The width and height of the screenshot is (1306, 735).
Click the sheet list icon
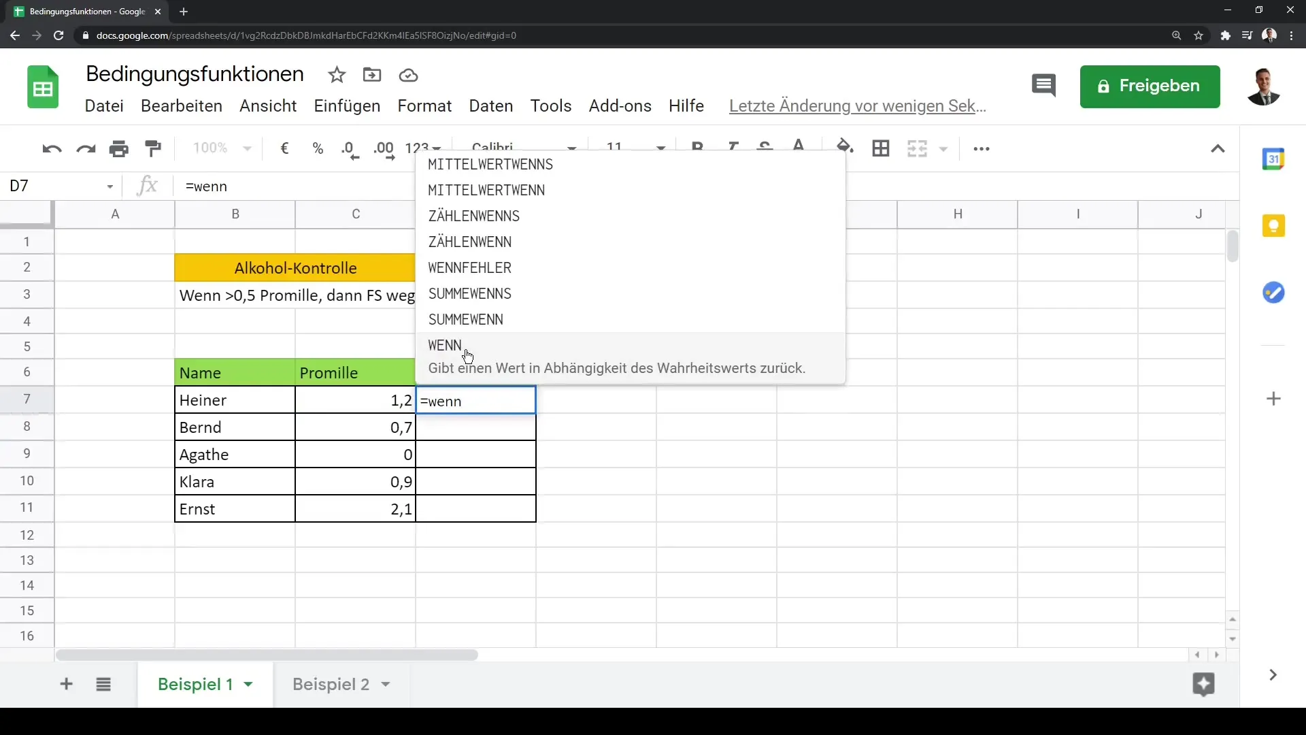[x=104, y=685]
